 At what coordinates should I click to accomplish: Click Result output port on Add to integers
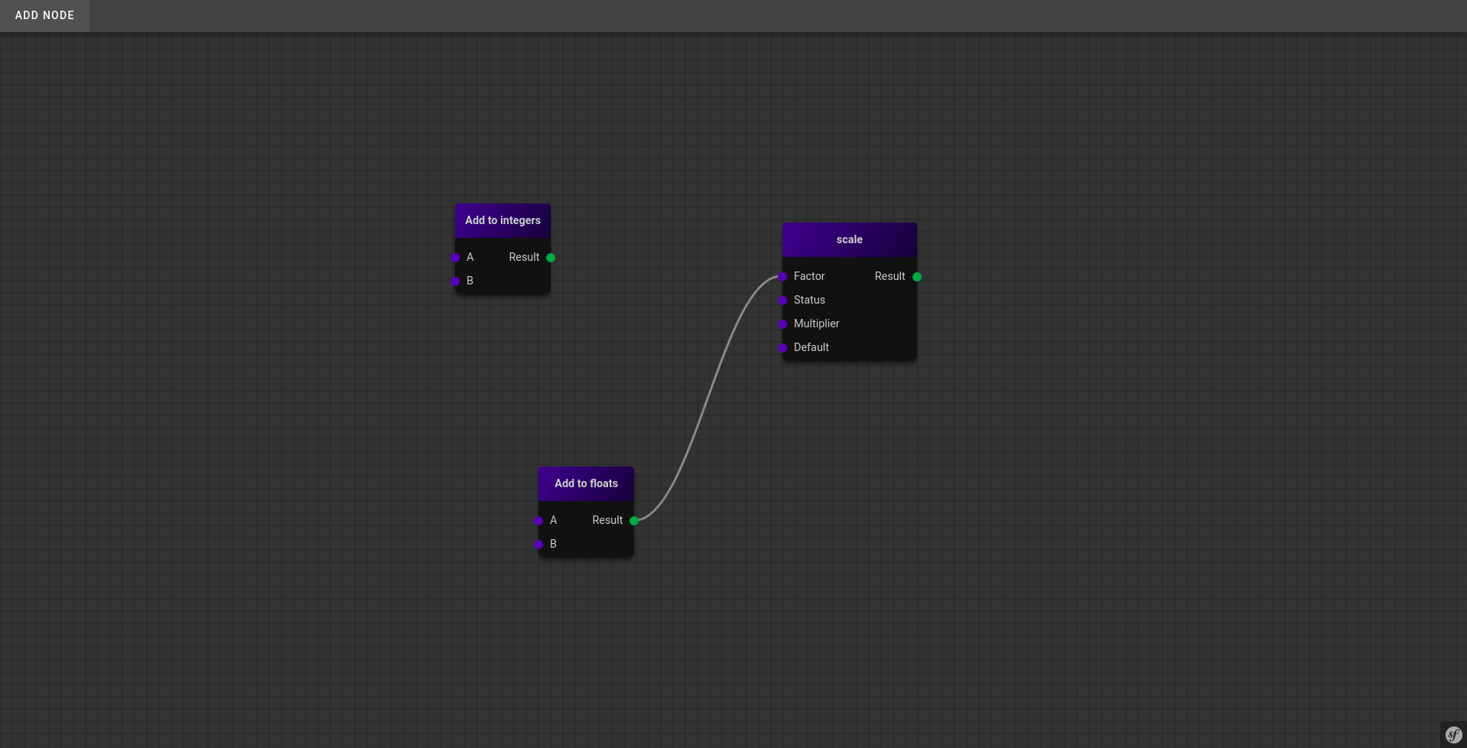point(551,258)
